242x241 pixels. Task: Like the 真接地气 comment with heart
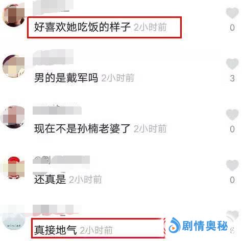pos(232,215)
